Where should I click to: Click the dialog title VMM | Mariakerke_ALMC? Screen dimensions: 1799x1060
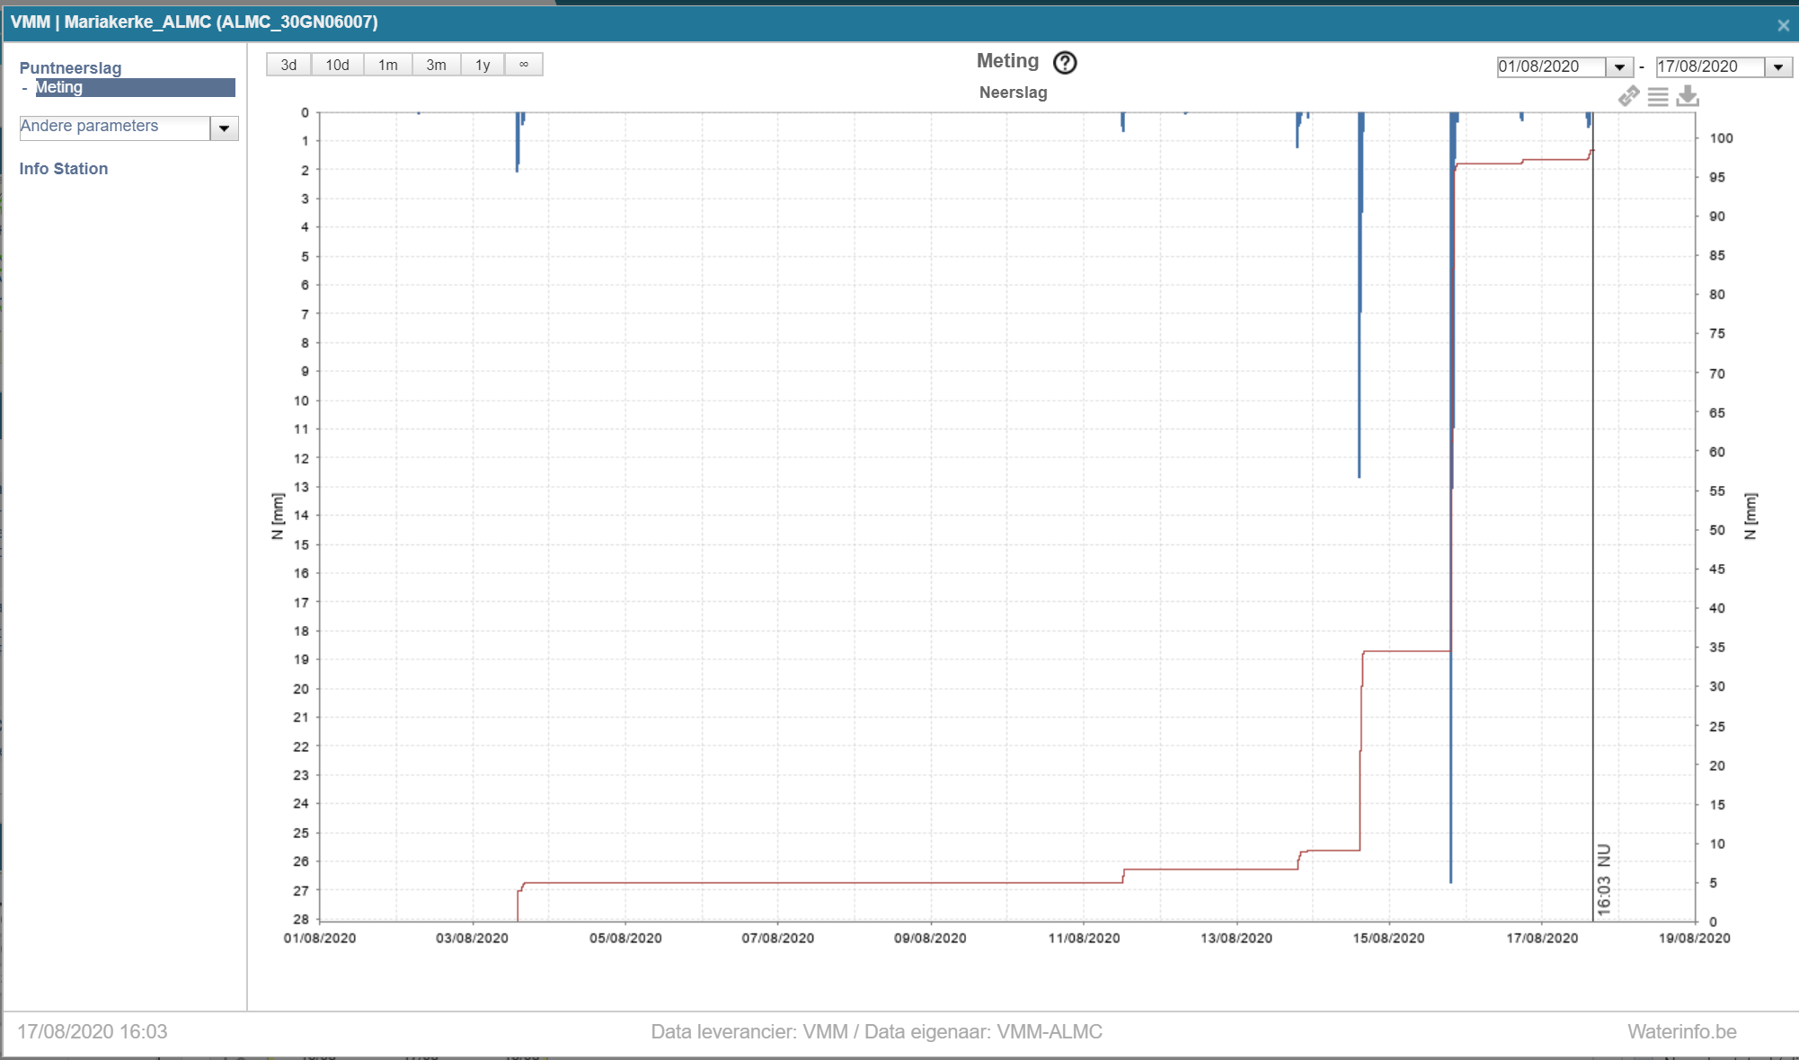194,22
